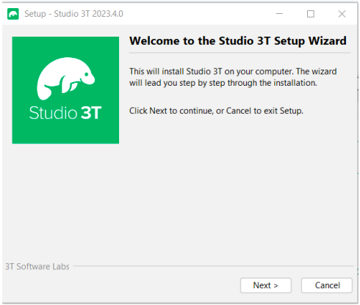
Task: Click the white manatee logo graphic
Action: pos(65,78)
